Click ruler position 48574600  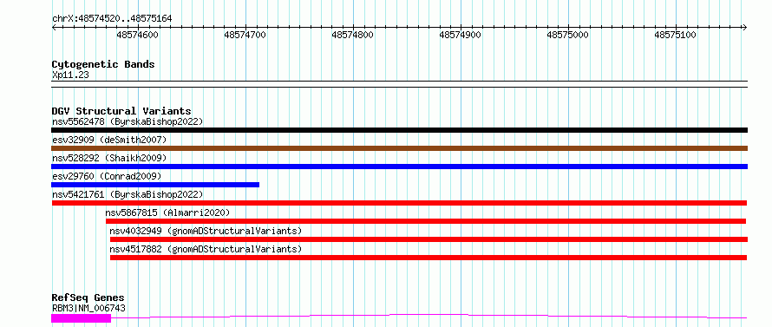(x=137, y=35)
